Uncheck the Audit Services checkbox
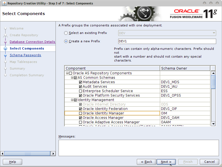Image resolution: width=222 pixels, height=167 pixels. (80, 87)
